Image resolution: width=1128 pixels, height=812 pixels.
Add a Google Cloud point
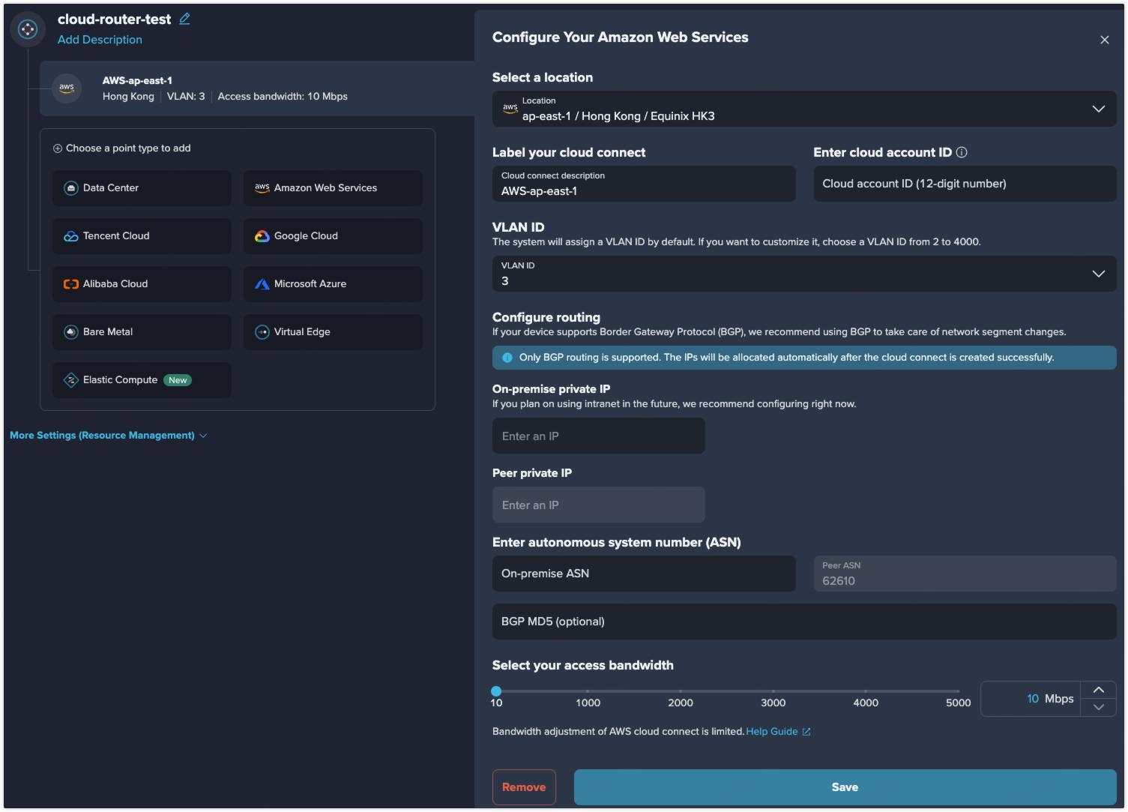[x=333, y=236]
